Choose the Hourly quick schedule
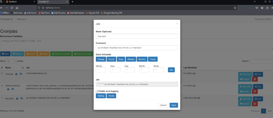This screenshot has width=273, height=118. (112, 59)
